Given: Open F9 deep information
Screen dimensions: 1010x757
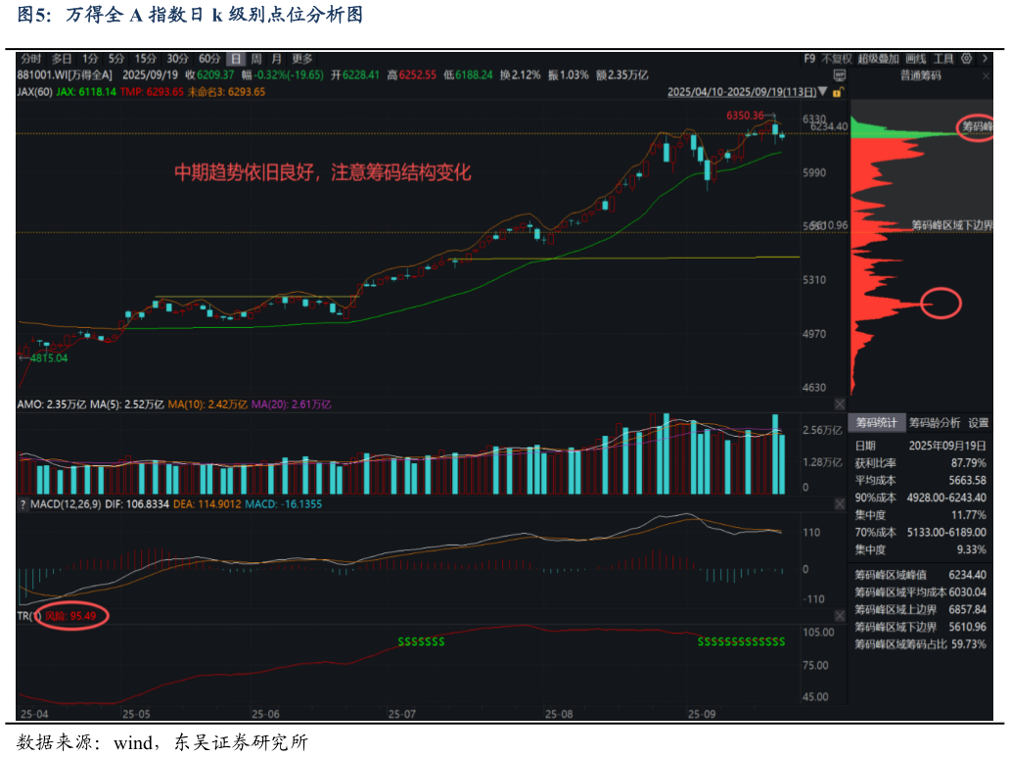Looking at the screenshot, I should tap(809, 59).
